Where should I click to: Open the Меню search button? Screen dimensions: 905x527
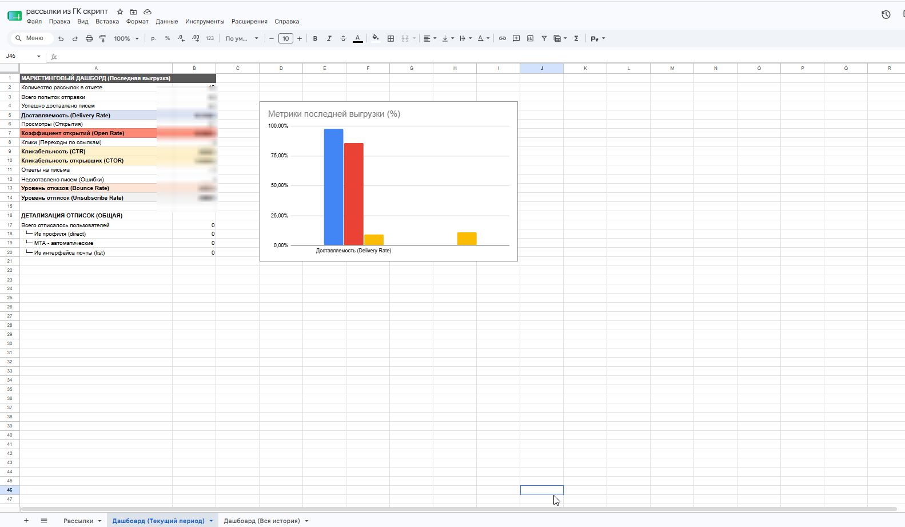tap(31, 38)
